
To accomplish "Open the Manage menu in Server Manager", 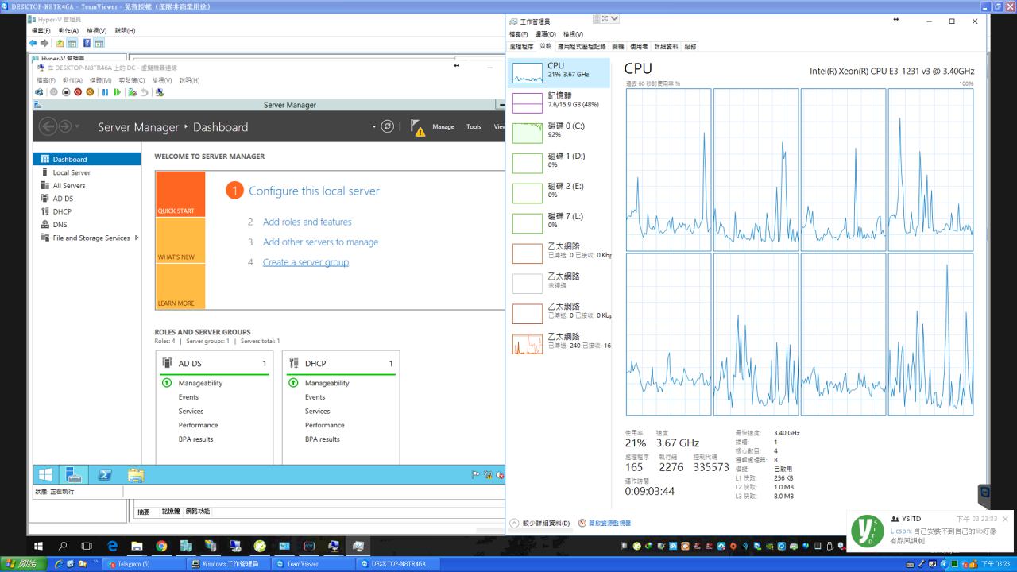I will click(x=443, y=127).
